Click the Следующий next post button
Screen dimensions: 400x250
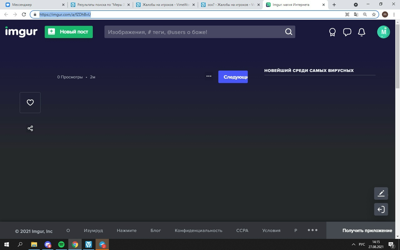(x=233, y=77)
